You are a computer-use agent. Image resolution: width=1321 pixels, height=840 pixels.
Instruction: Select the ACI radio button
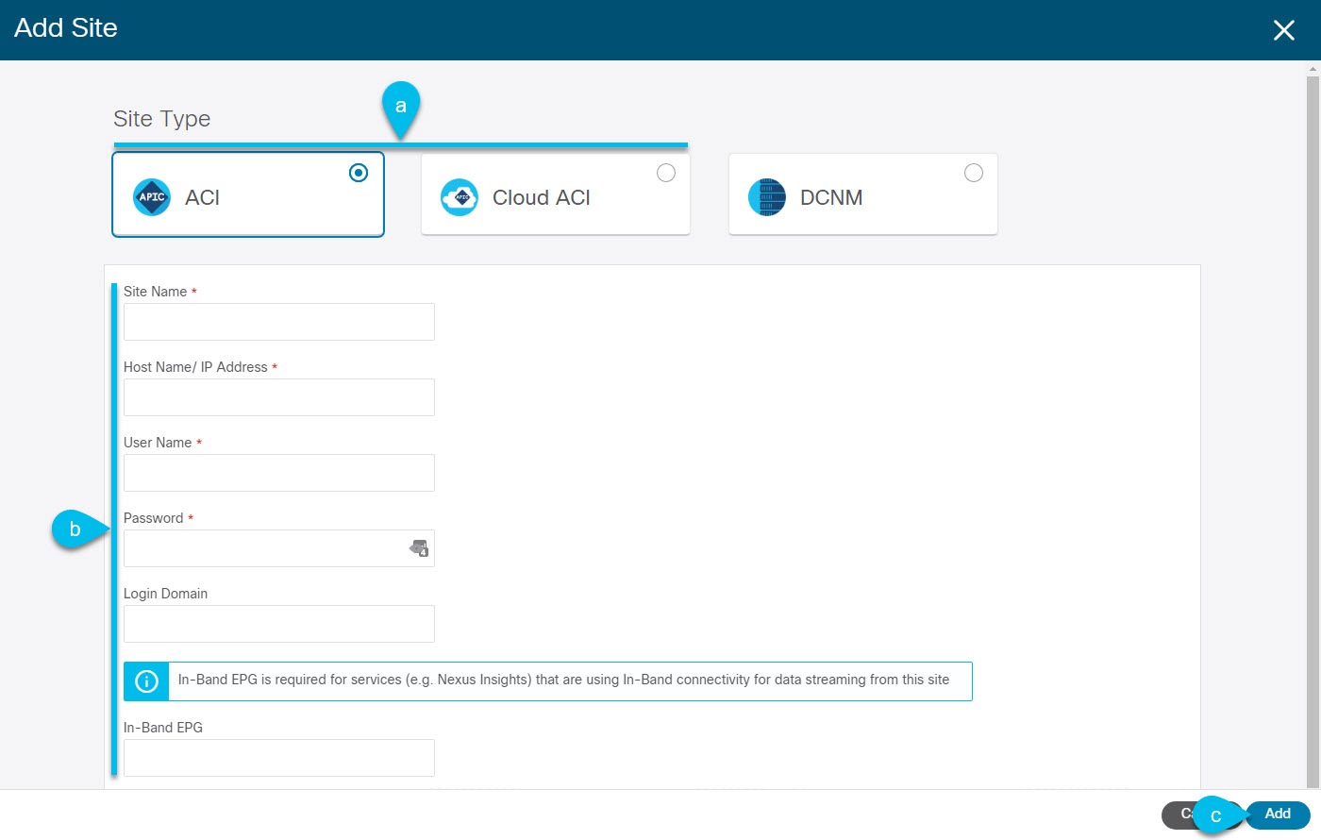pyautogui.click(x=359, y=173)
